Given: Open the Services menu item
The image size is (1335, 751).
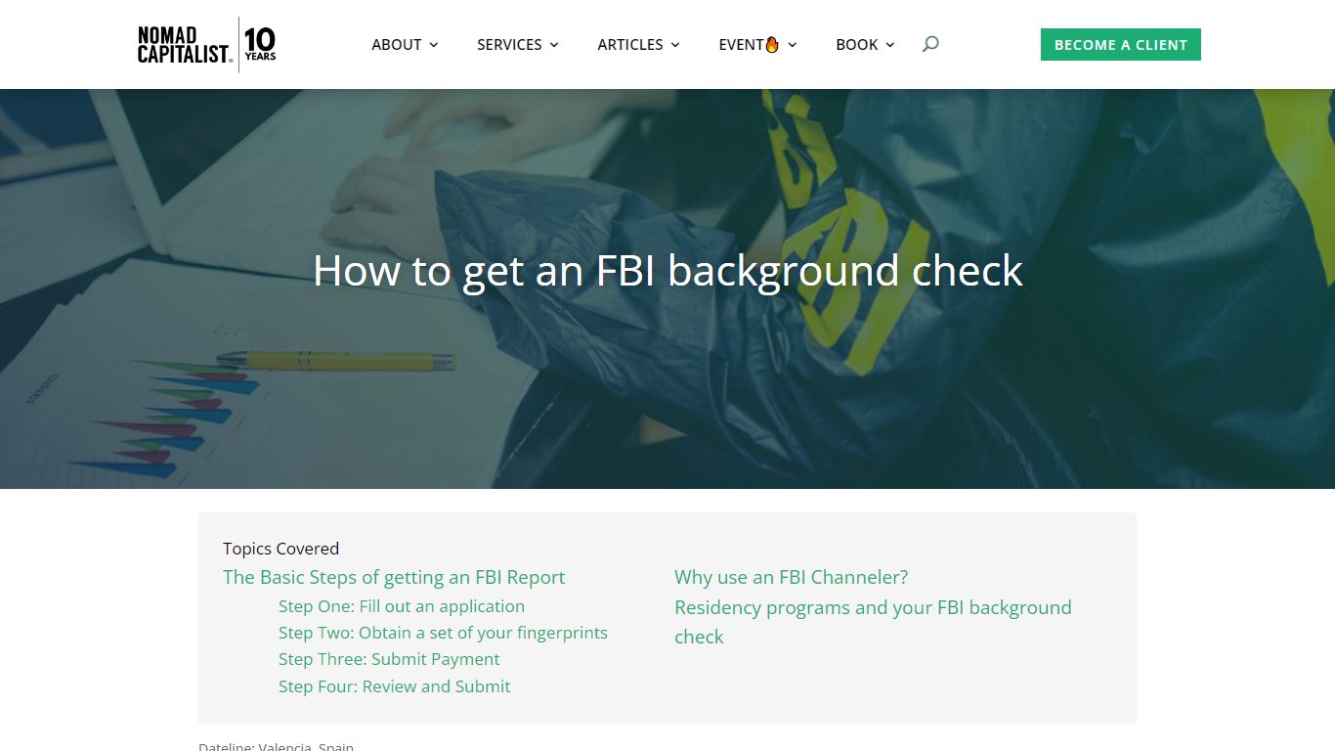Looking at the screenshot, I should click(509, 44).
